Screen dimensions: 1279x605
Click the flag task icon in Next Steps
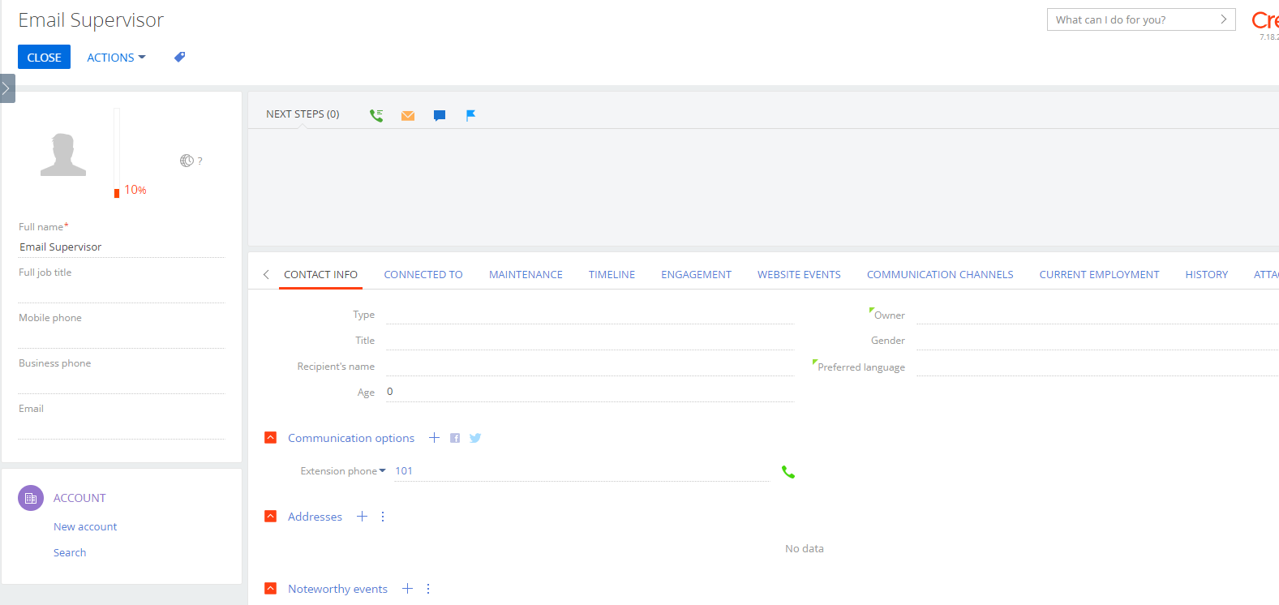tap(470, 115)
